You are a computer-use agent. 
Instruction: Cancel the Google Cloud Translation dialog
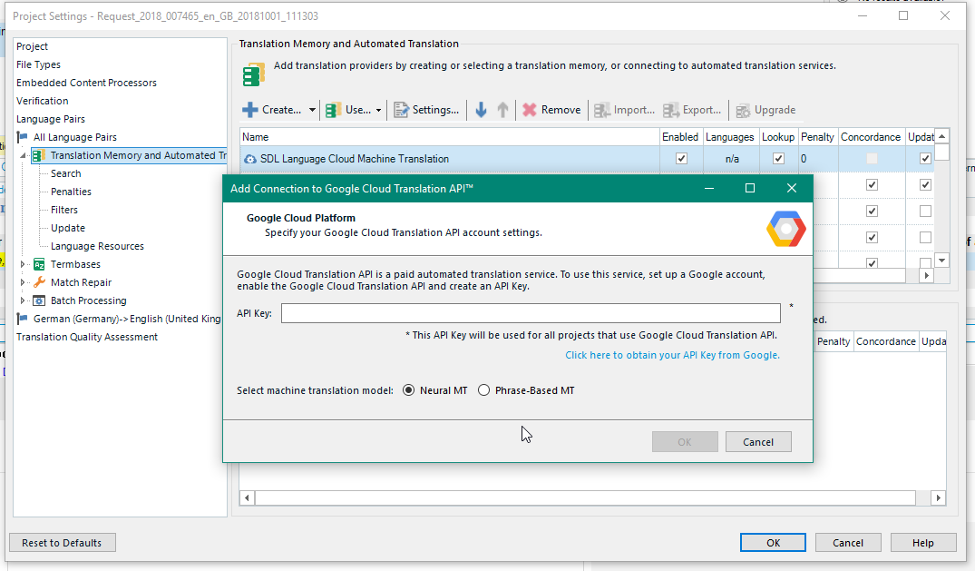758,442
